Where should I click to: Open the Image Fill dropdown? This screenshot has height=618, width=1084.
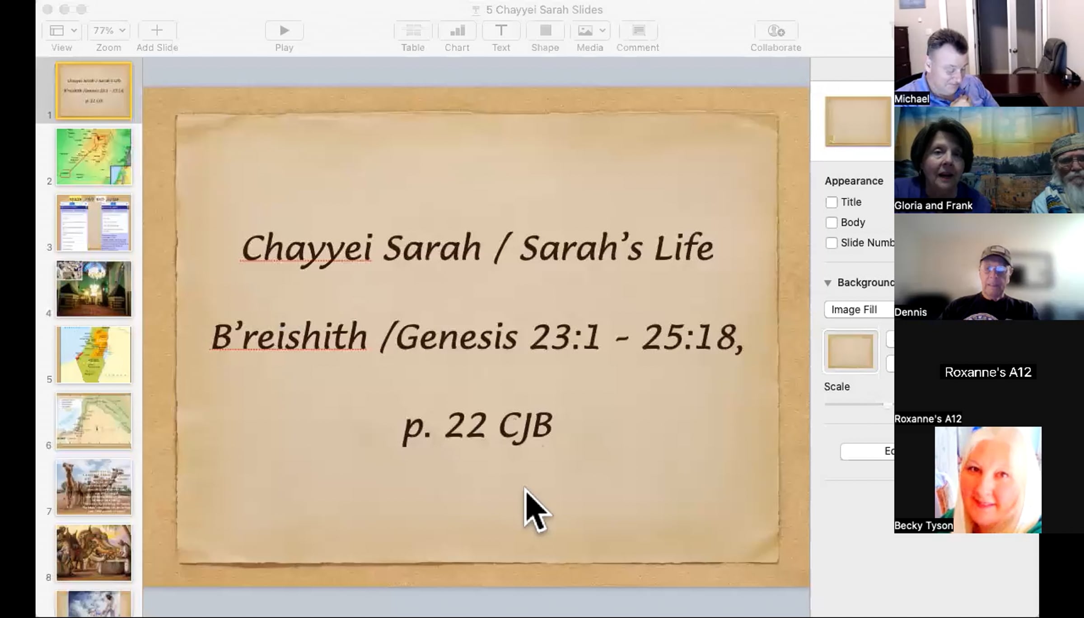coord(858,310)
